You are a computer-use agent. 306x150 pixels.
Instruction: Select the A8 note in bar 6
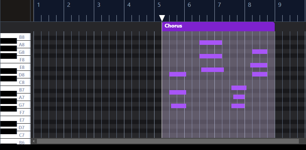point(211,43)
